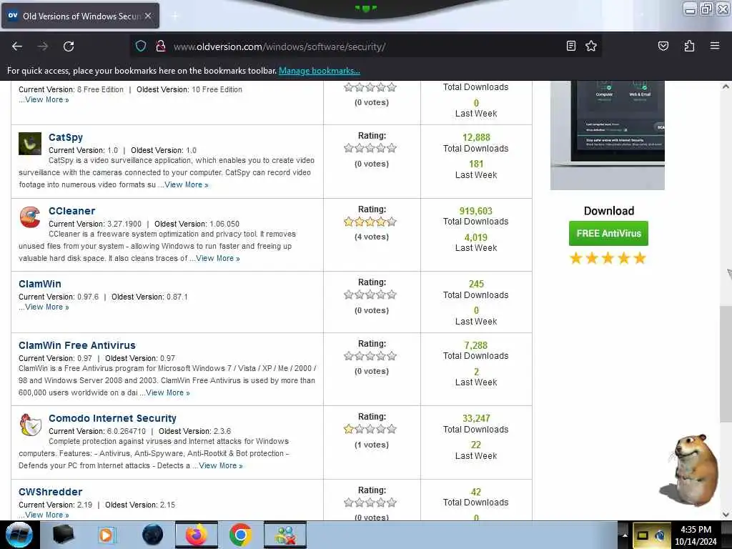
Task: Click the 919,603 total downloads value
Action: pyautogui.click(x=475, y=211)
